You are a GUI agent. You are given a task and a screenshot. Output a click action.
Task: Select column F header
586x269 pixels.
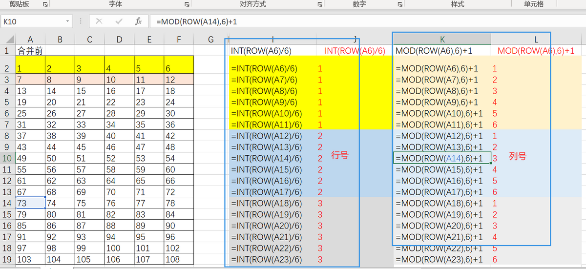(x=179, y=39)
